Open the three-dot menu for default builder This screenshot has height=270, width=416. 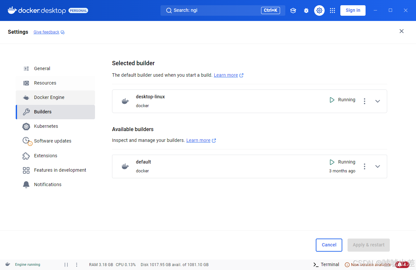click(x=365, y=166)
